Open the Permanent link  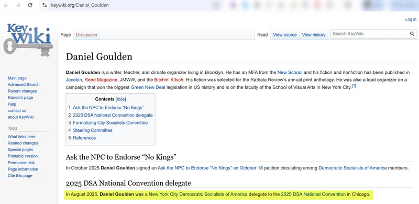click(21, 163)
